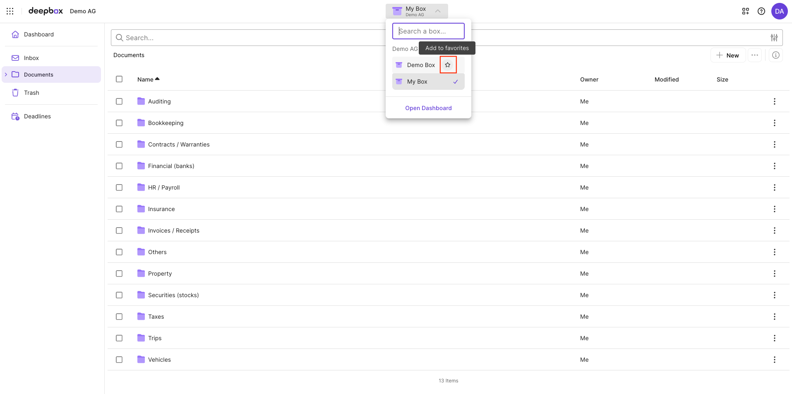The width and height of the screenshot is (792, 394).
Task: Check the box next to Taxes folder
Action: click(119, 317)
